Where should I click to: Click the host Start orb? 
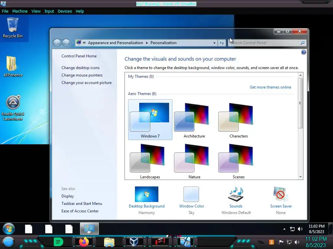pos(8,243)
